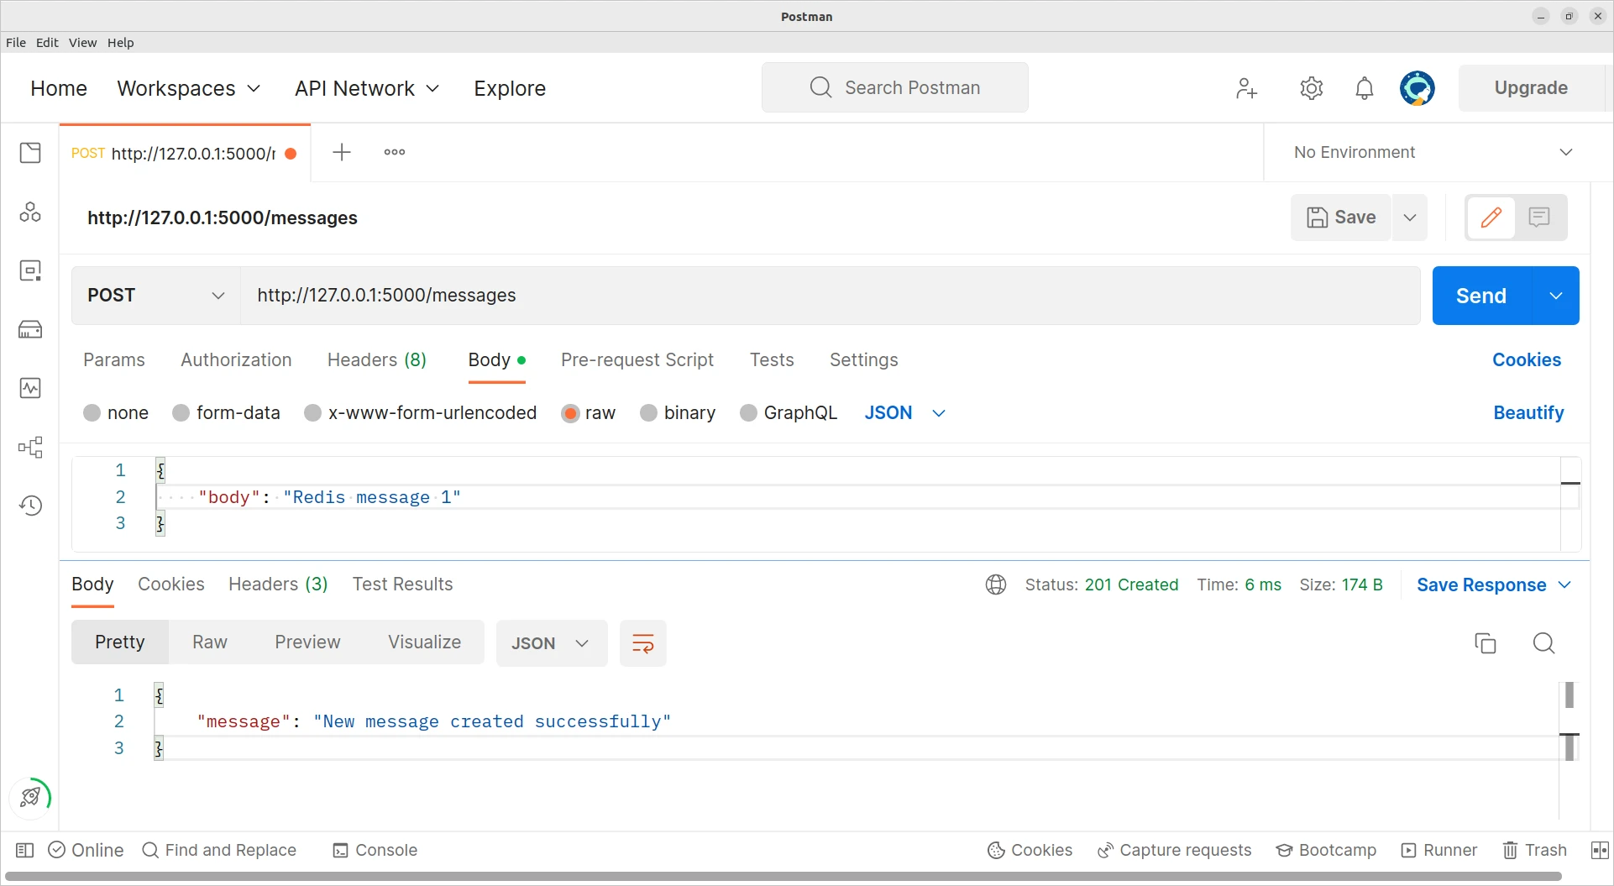1614x886 pixels.
Task: Click the notifications bell icon
Action: pos(1365,88)
